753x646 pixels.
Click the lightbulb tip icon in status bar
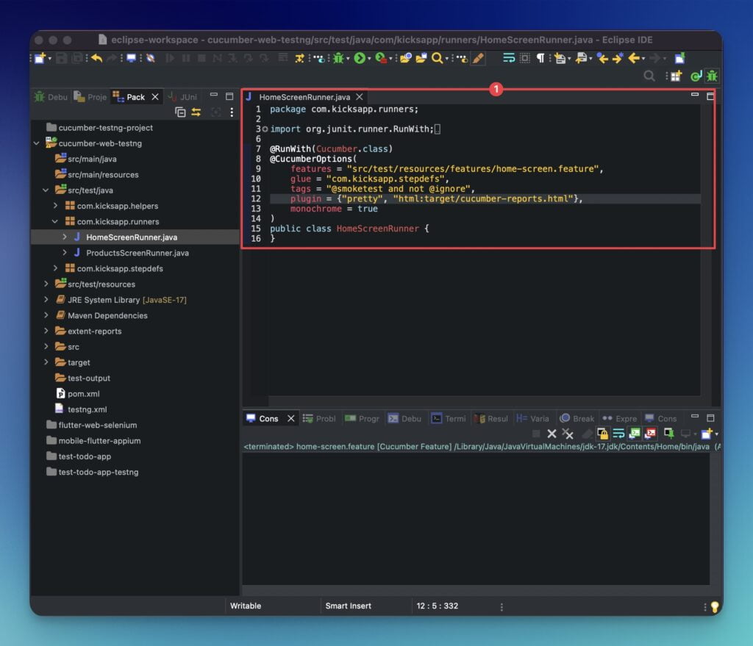[715, 606]
